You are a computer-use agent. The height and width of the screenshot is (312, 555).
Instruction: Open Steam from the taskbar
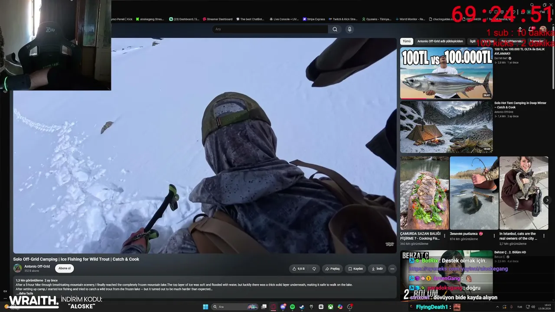[x=302, y=307]
